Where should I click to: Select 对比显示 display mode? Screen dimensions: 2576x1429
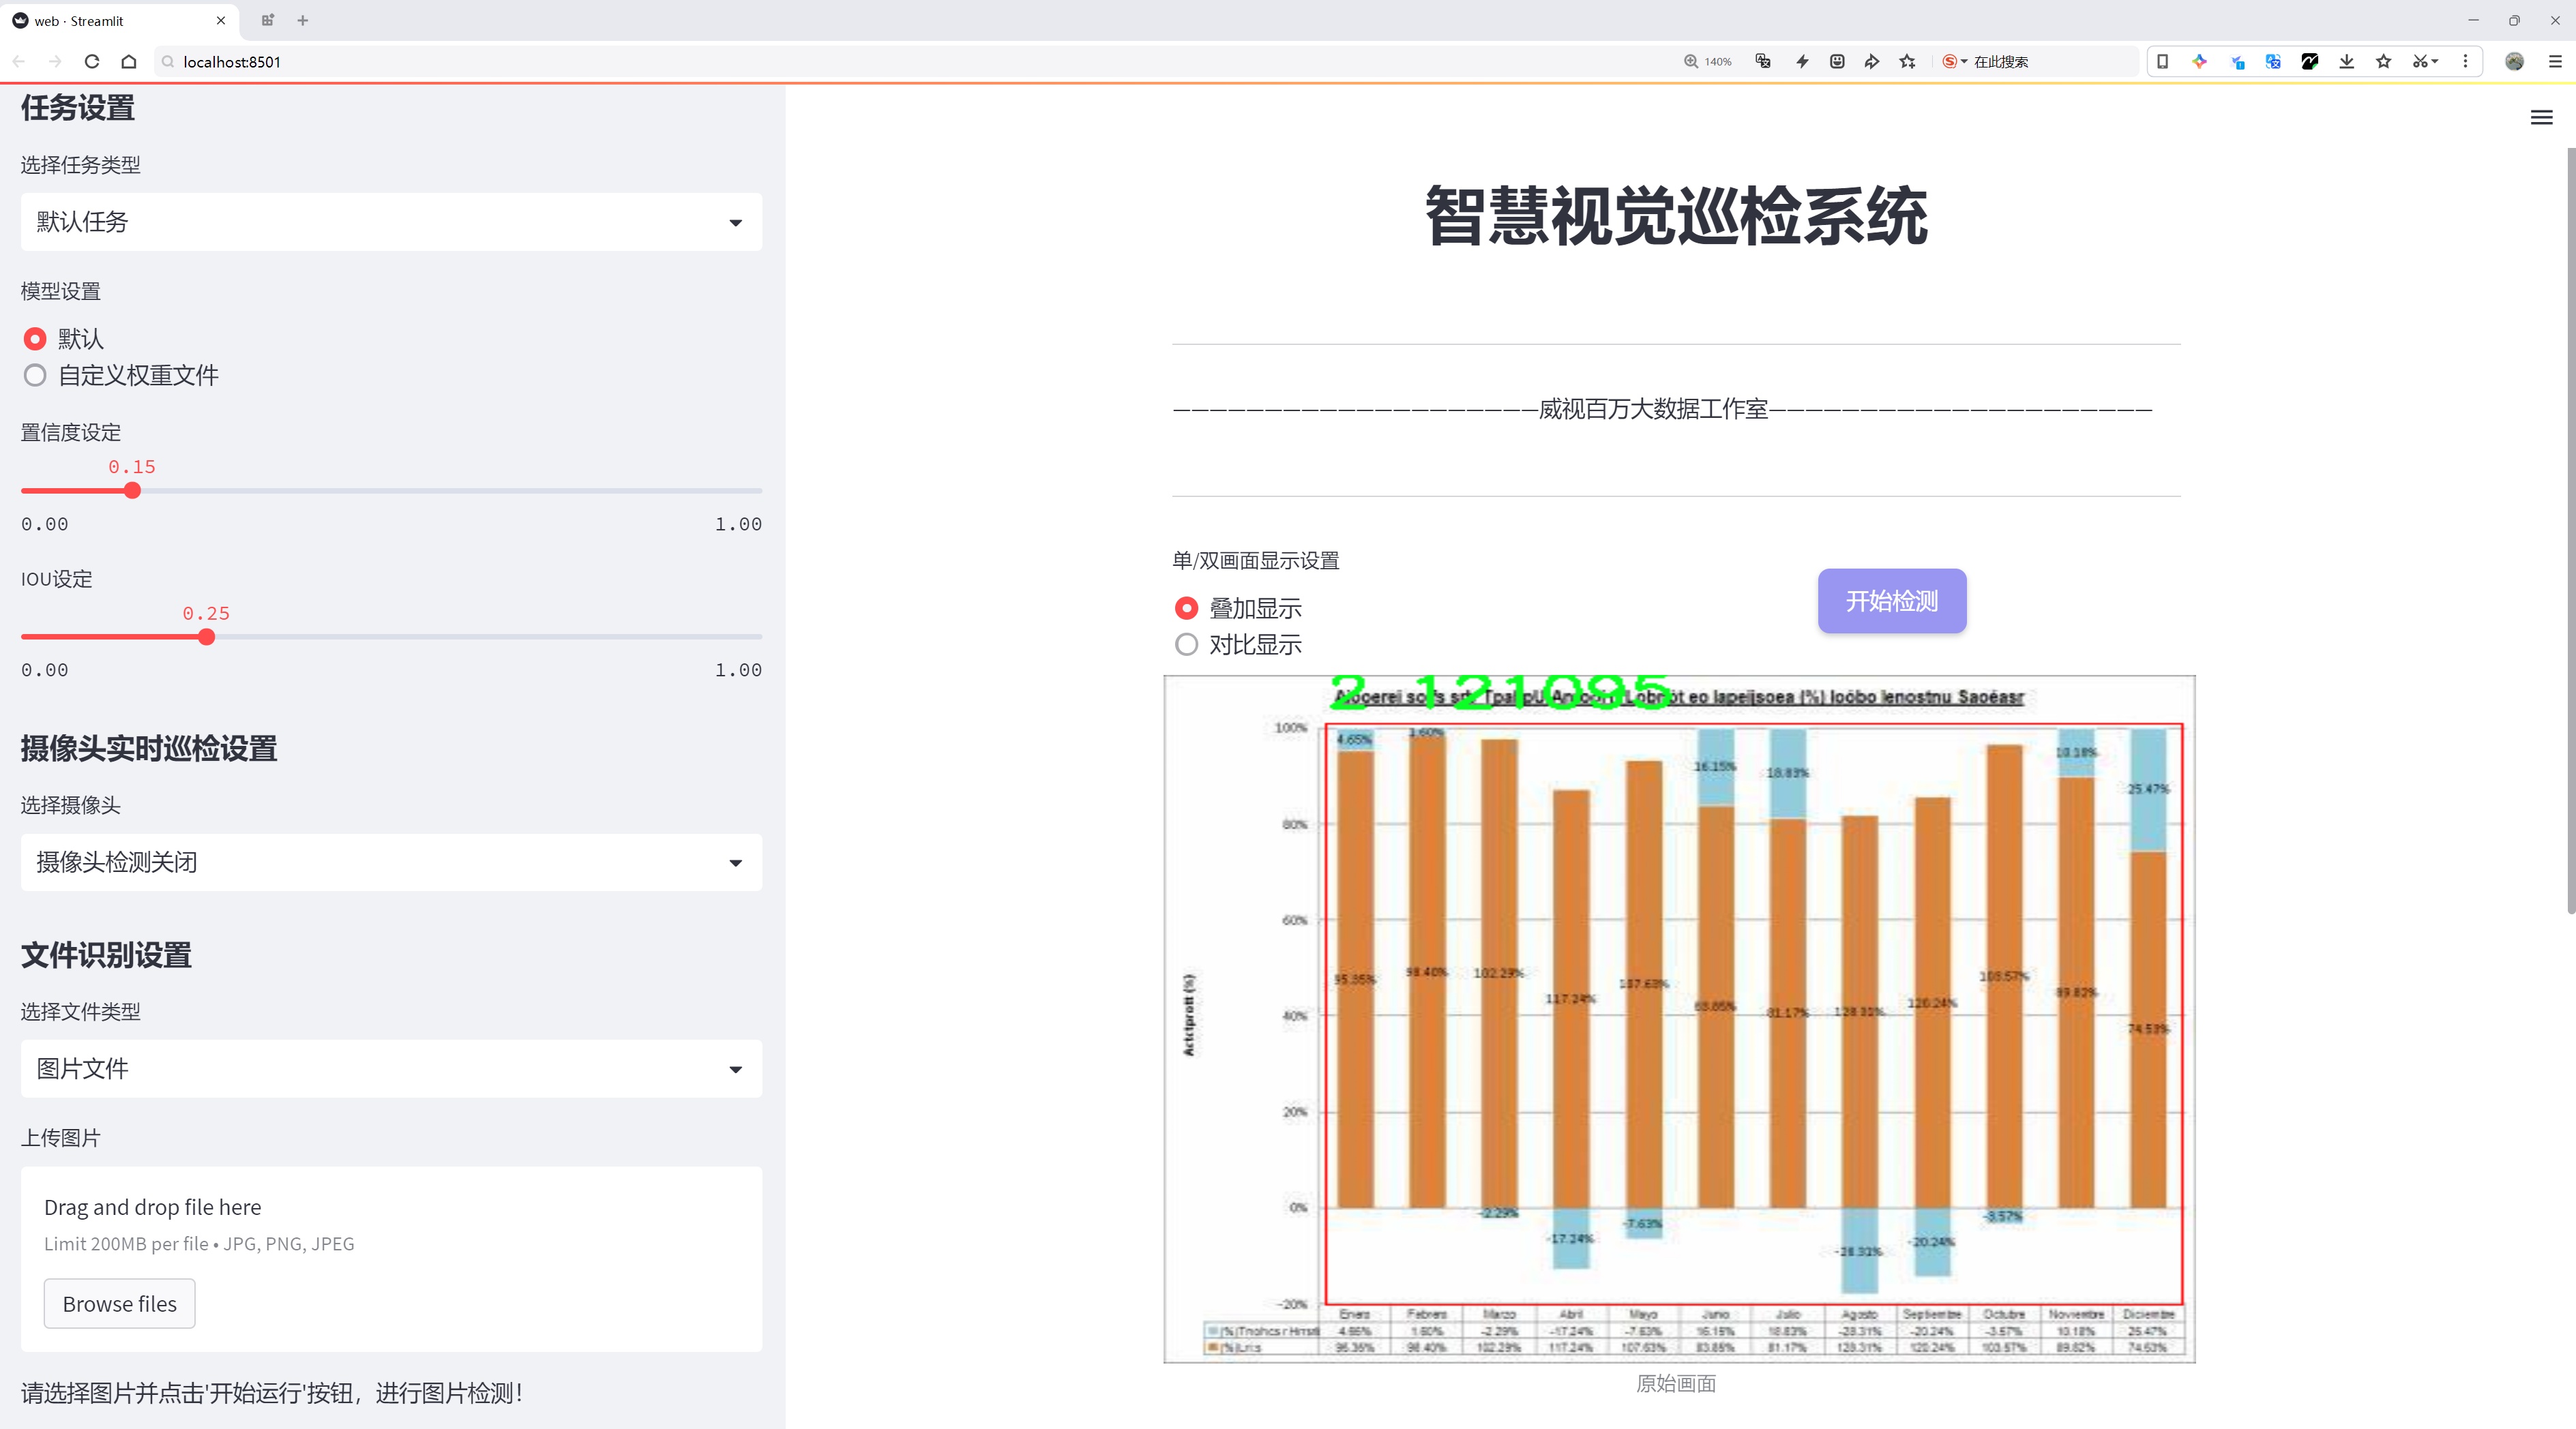click(1187, 644)
